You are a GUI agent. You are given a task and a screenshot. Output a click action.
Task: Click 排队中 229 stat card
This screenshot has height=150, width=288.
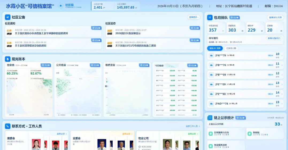point(255,28)
